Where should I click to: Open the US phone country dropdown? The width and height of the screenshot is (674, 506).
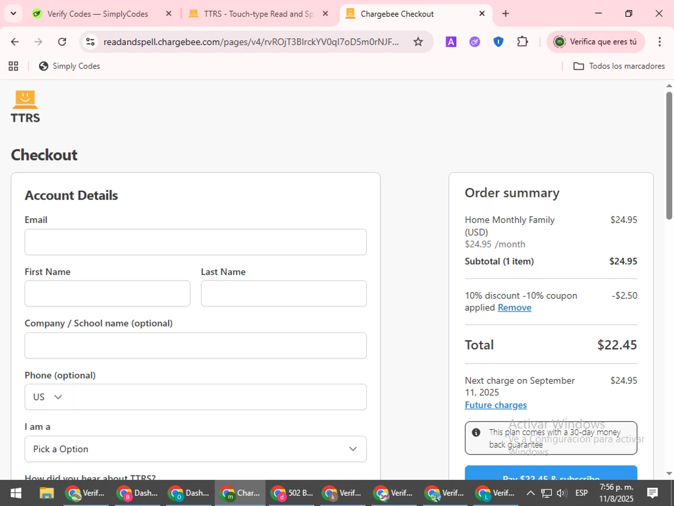(48, 397)
